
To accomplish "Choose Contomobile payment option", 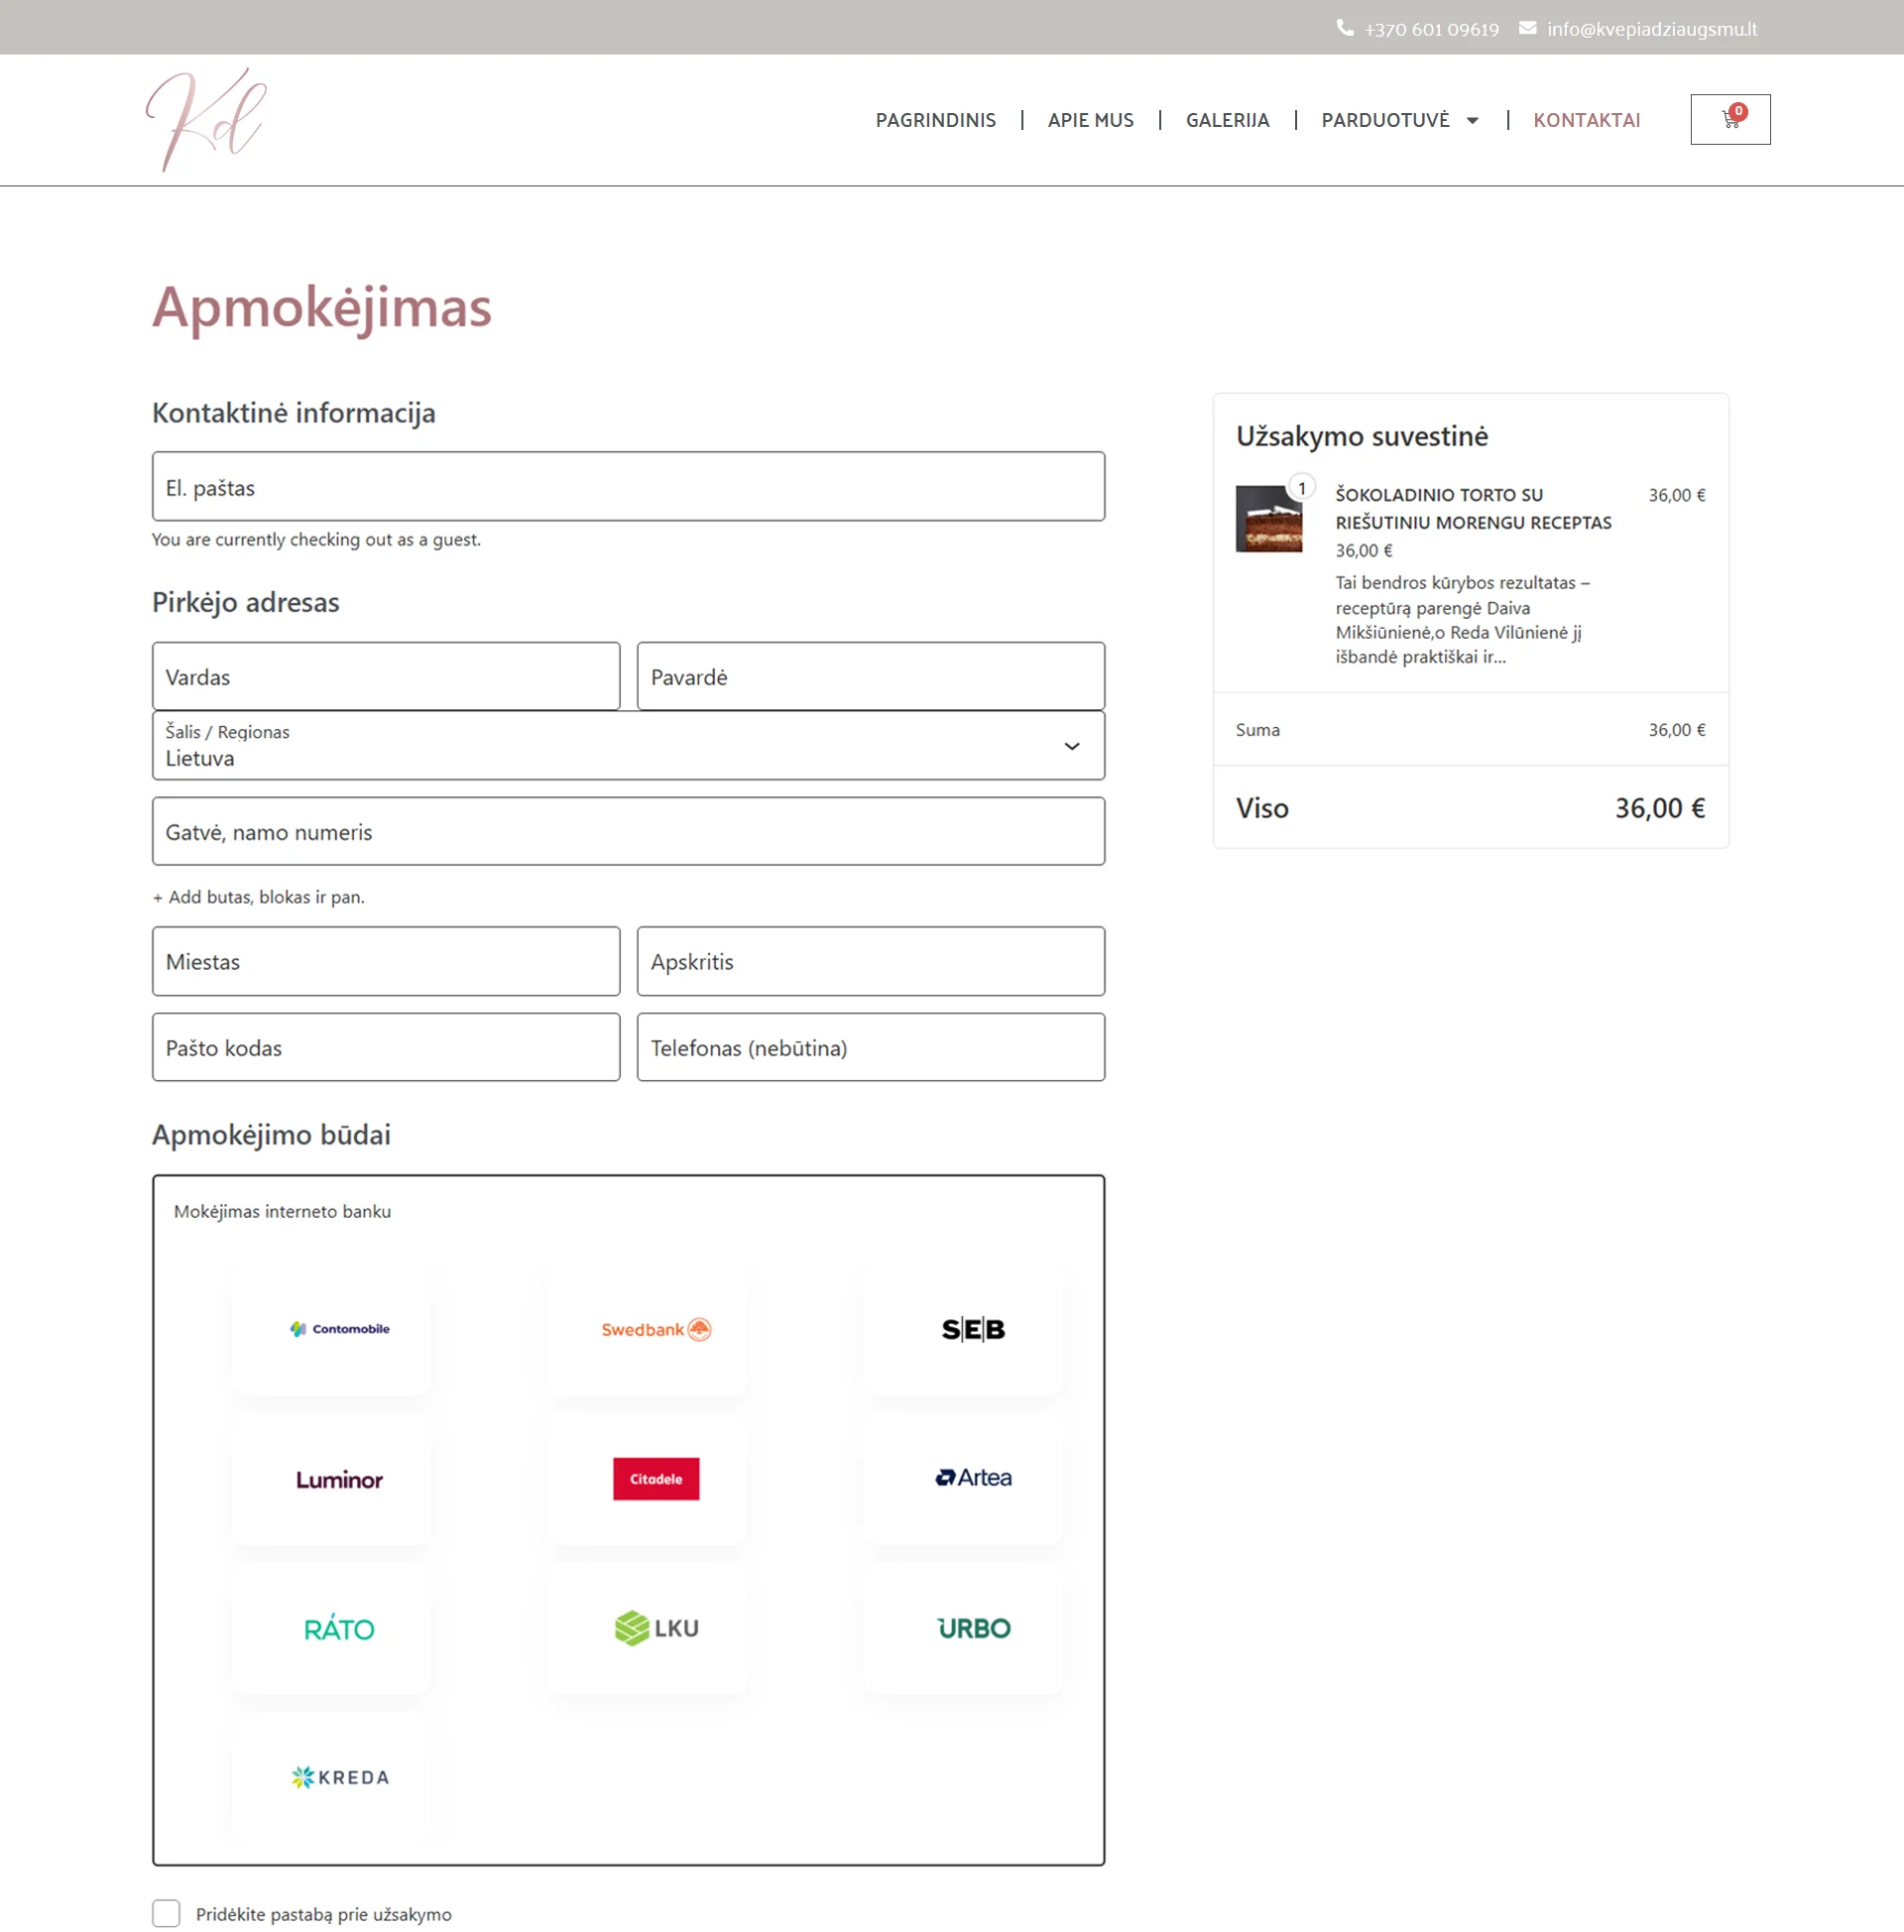I will point(339,1329).
